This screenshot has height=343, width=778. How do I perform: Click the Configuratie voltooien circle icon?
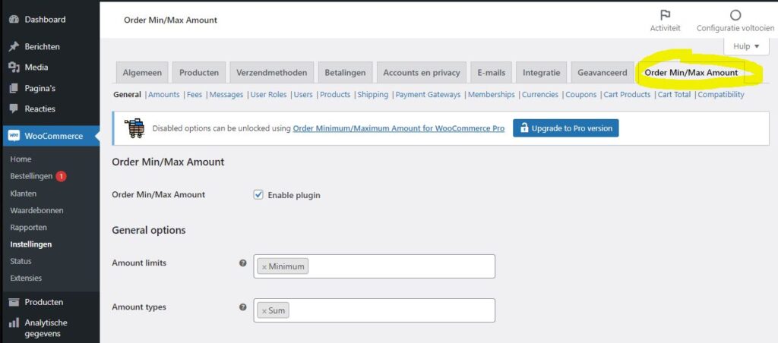735,15
